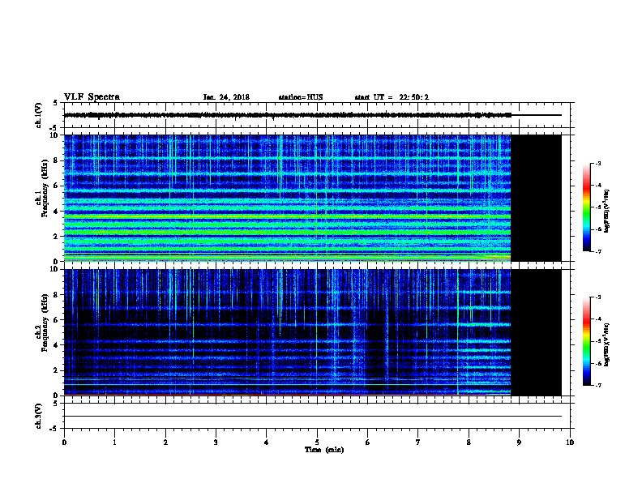This screenshot has height=496, width=642.
Task: Click the "8" kHz tick of ch.1 spectrogram
Action: click(56, 160)
